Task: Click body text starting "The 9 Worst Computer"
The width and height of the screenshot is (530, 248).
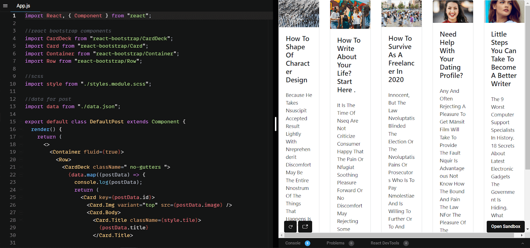Action: 503,157
